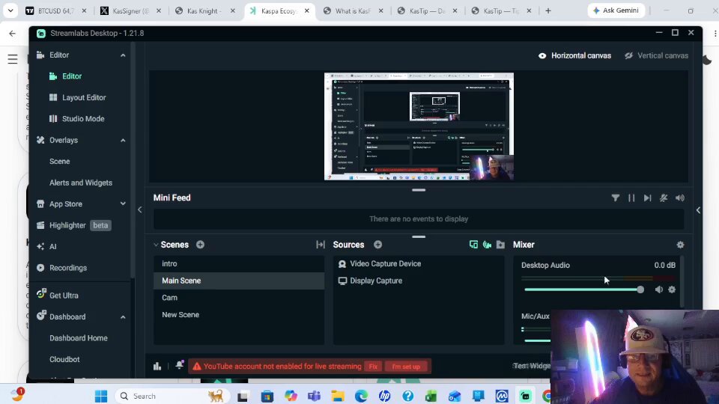Switch to KasSigner browser tab

(x=130, y=10)
